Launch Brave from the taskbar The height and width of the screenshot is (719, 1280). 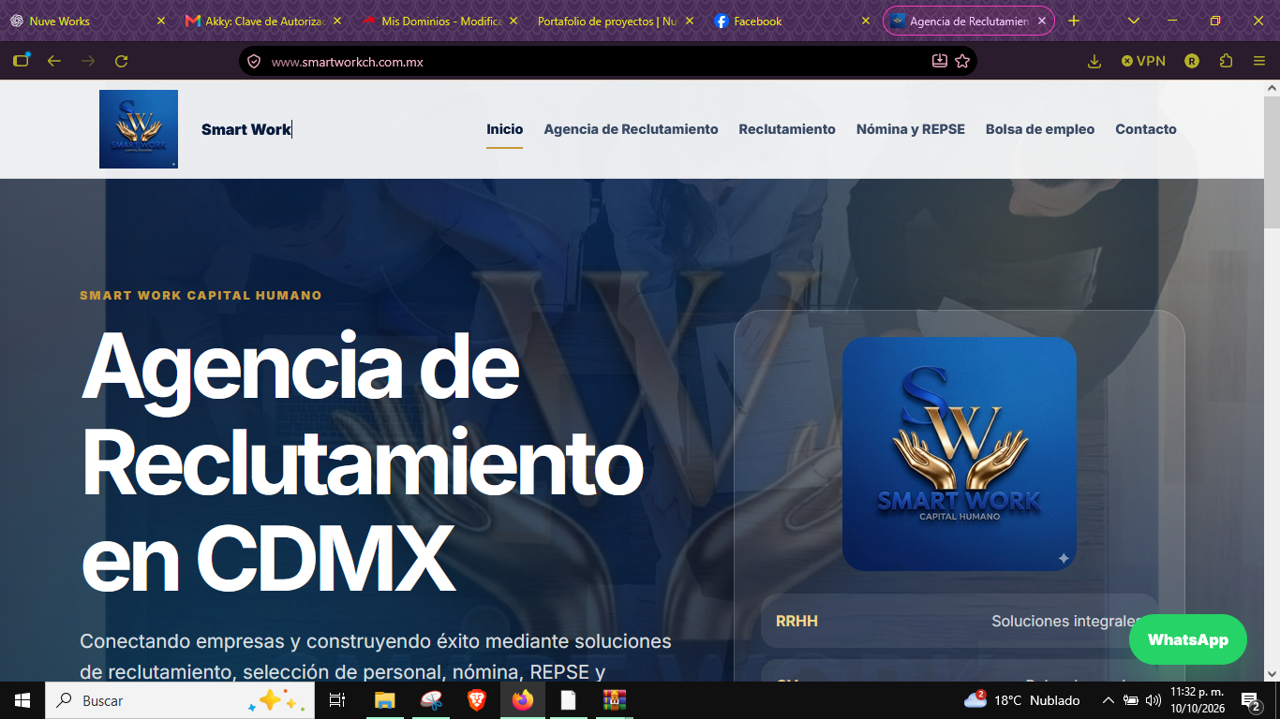pos(477,700)
